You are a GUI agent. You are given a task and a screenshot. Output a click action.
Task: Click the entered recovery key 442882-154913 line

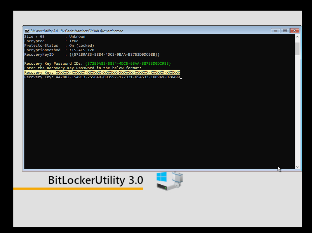[102, 77]
